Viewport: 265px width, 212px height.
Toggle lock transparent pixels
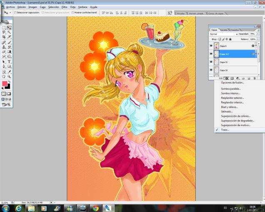point(220,39)
